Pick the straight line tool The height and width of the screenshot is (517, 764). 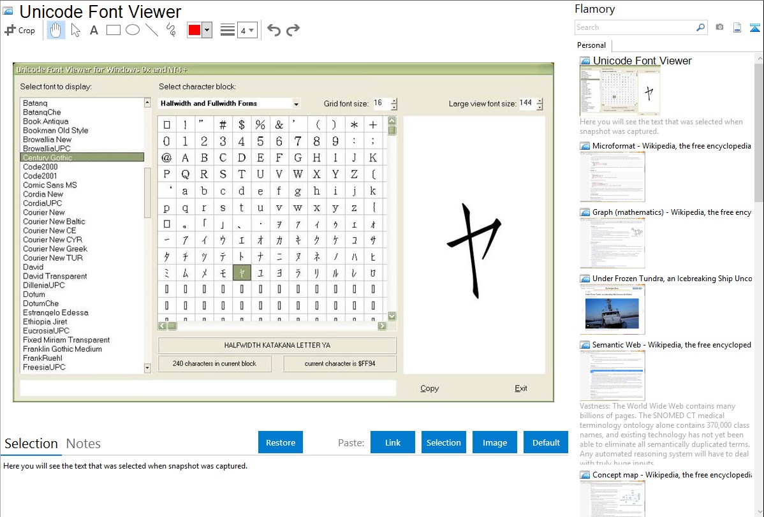[152, 30]
